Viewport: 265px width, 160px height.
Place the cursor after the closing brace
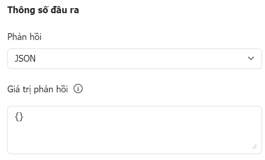point(23,117)
